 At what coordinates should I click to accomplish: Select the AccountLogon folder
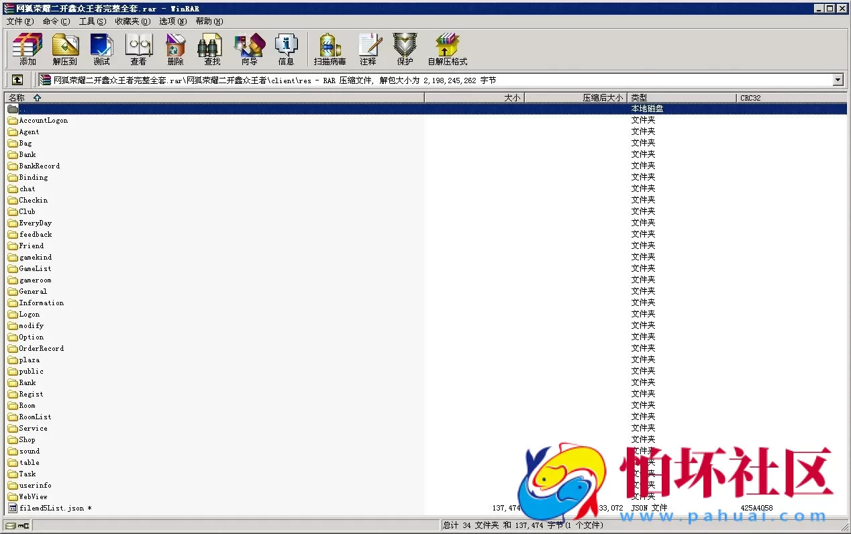coord(43,121)
